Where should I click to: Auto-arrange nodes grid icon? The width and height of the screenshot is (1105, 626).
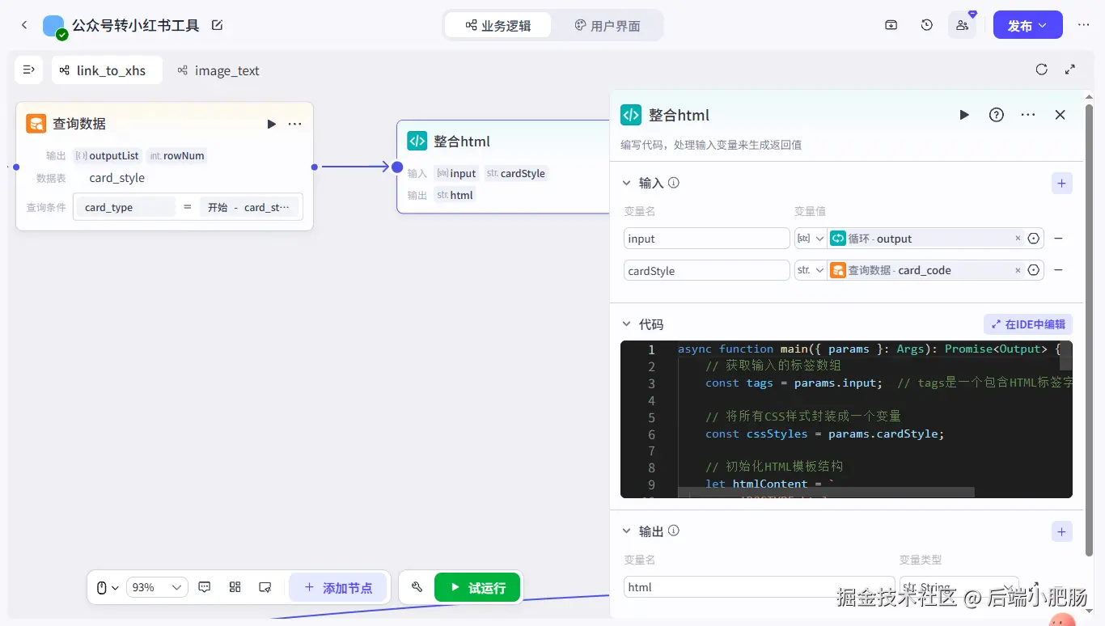tap(235, 587)
